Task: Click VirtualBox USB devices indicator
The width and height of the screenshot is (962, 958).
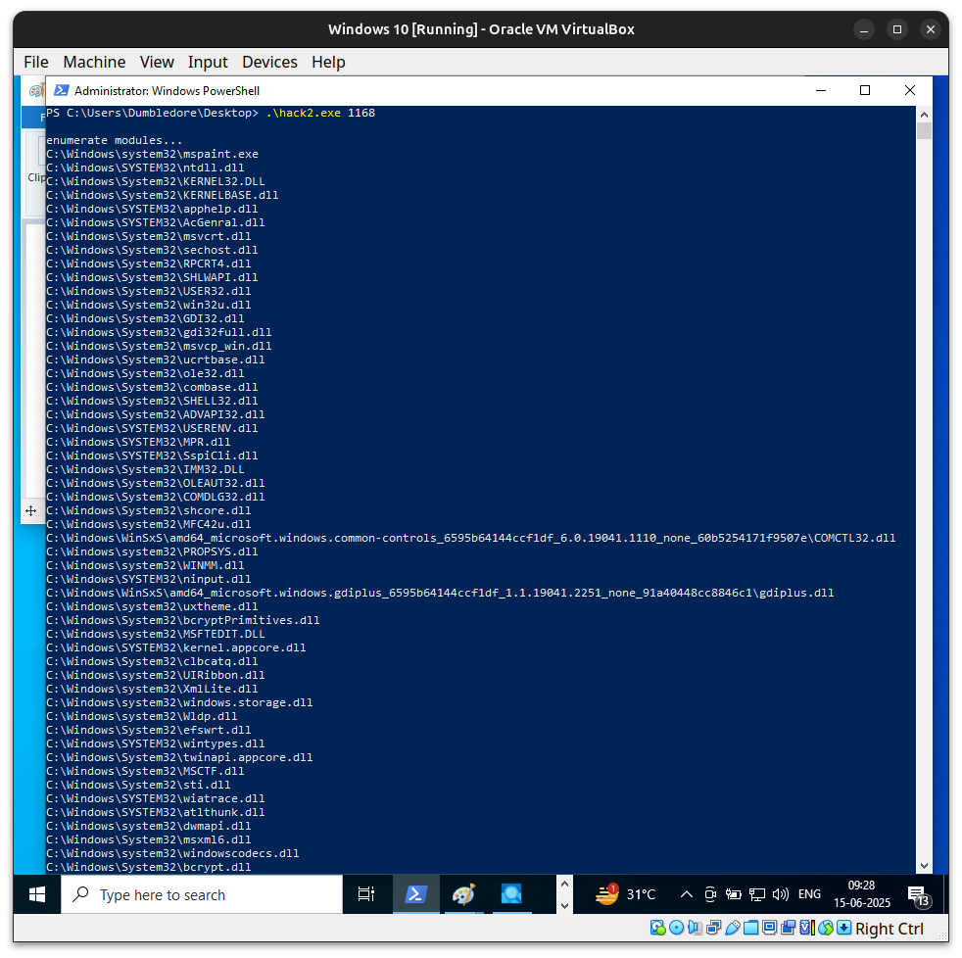Action: click(733, 928)
